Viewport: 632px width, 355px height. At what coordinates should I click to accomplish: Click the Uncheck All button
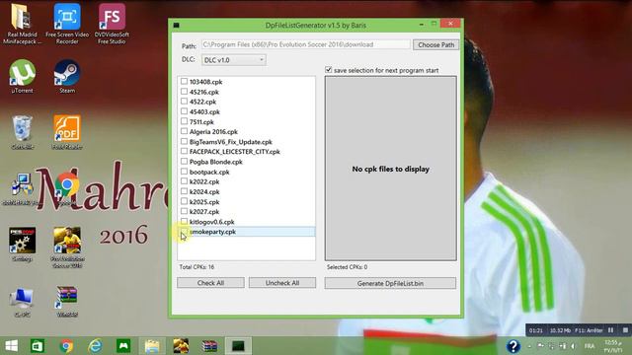[x=282, y=283]
